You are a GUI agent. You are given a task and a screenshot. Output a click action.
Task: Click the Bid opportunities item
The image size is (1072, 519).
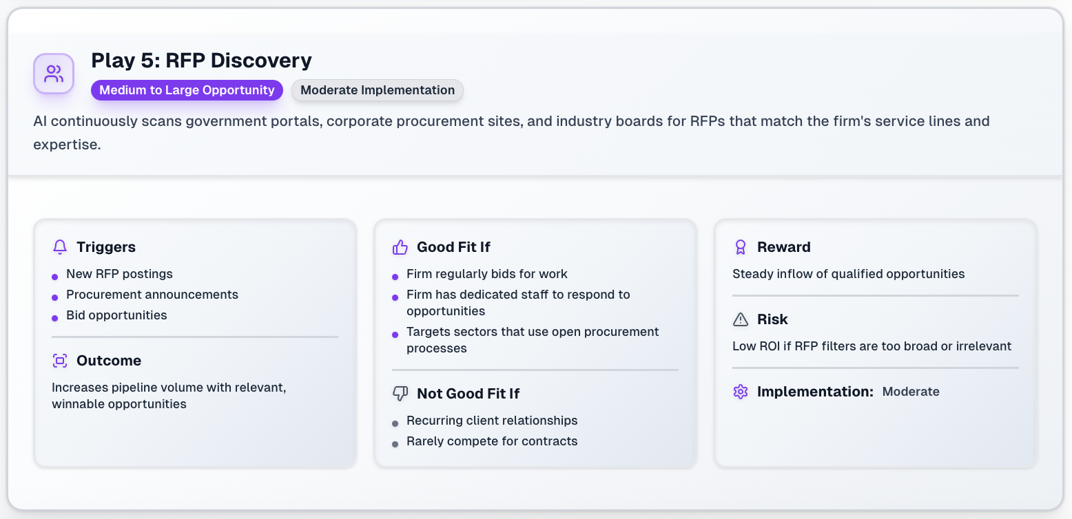[x=116, y=315]
